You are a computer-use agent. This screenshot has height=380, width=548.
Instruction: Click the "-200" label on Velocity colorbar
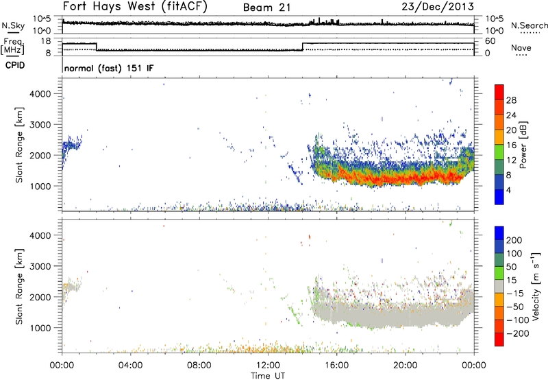518,333
